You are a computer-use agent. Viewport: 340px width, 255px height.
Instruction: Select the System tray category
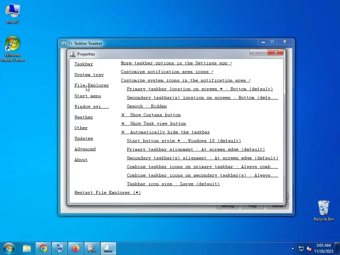[89, 75]
